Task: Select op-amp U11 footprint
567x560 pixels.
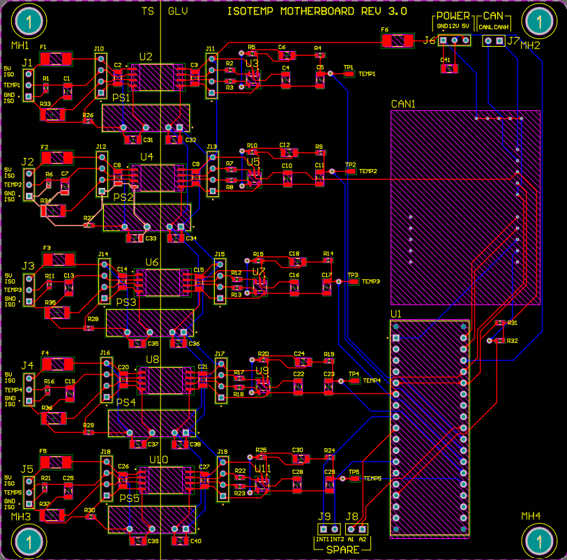Action: pyautogui.click(x=262, y=485)
